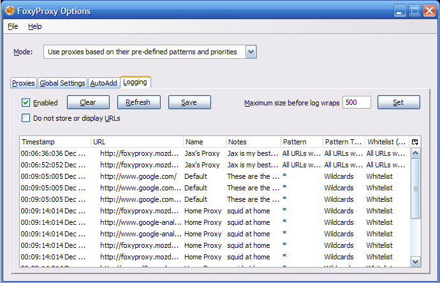Sort by the Notes column header
The width and height of the screenshot is (440, 283).
pyautogui.click(x=254, y=142)
